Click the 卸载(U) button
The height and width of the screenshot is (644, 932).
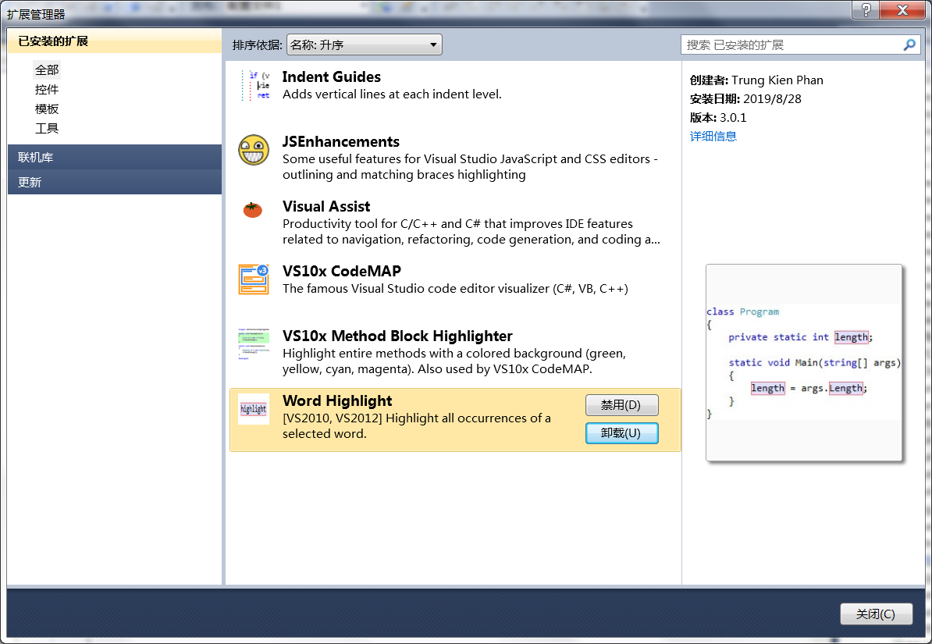click(x=621, y=432)
